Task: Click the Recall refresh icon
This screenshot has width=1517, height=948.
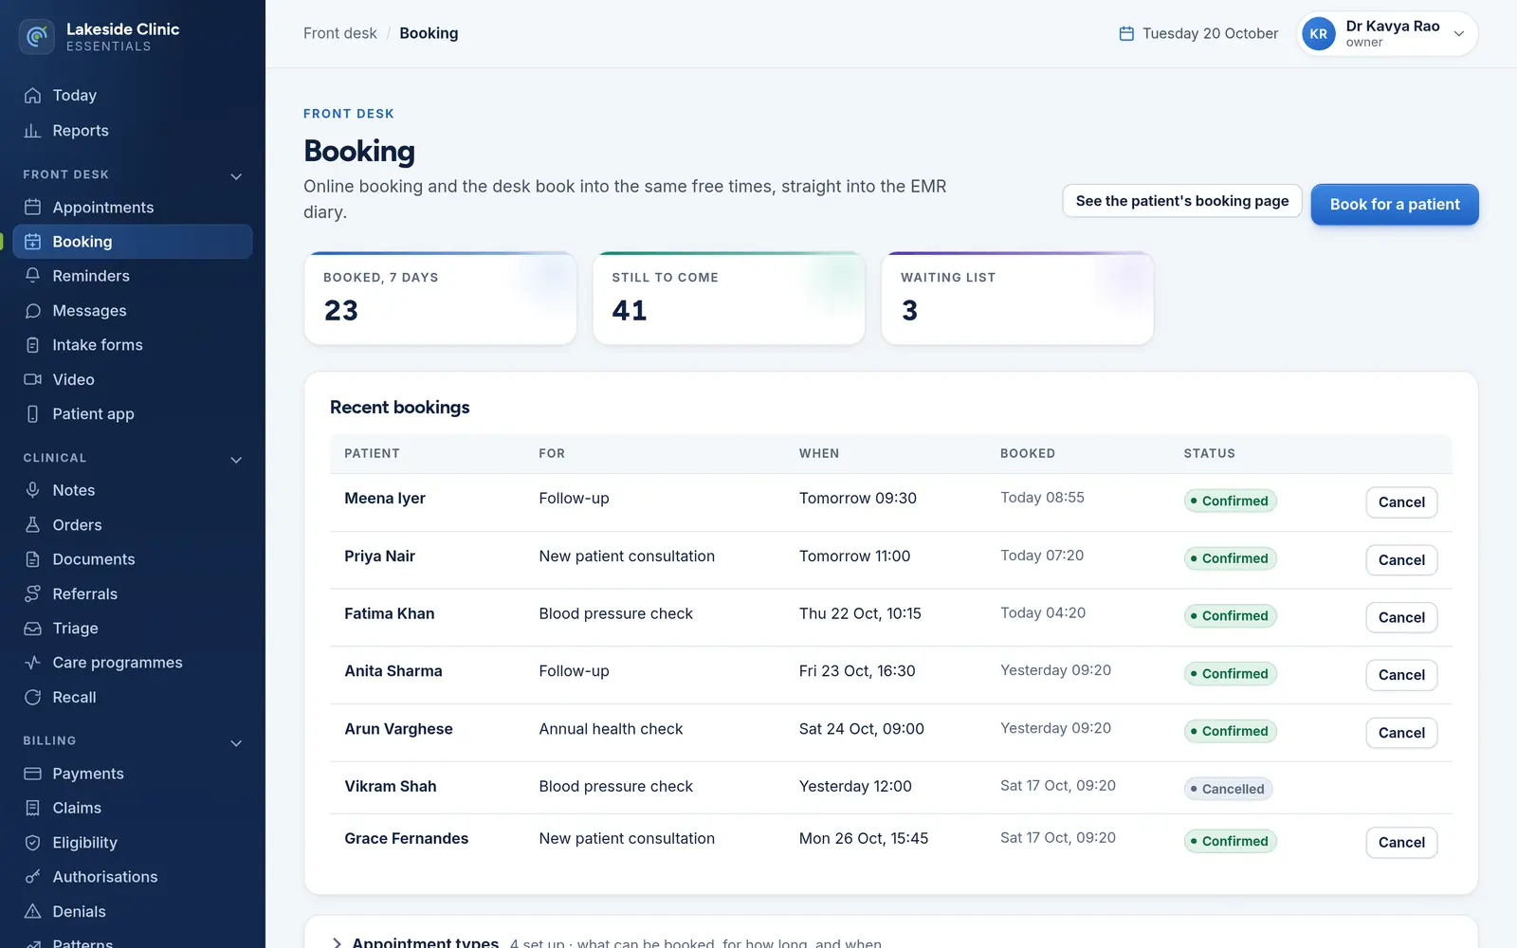Action: pyautogui.click(x=32, y=698)
